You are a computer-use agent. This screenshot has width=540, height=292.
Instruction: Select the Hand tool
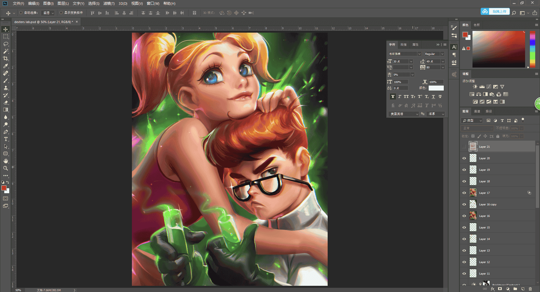pyautogui.click(x=6, y=161)
